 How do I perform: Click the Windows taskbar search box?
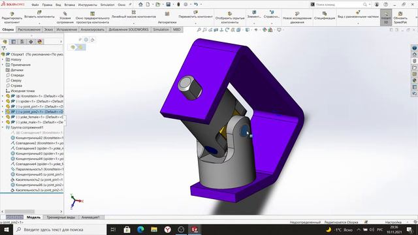[59, 229]
